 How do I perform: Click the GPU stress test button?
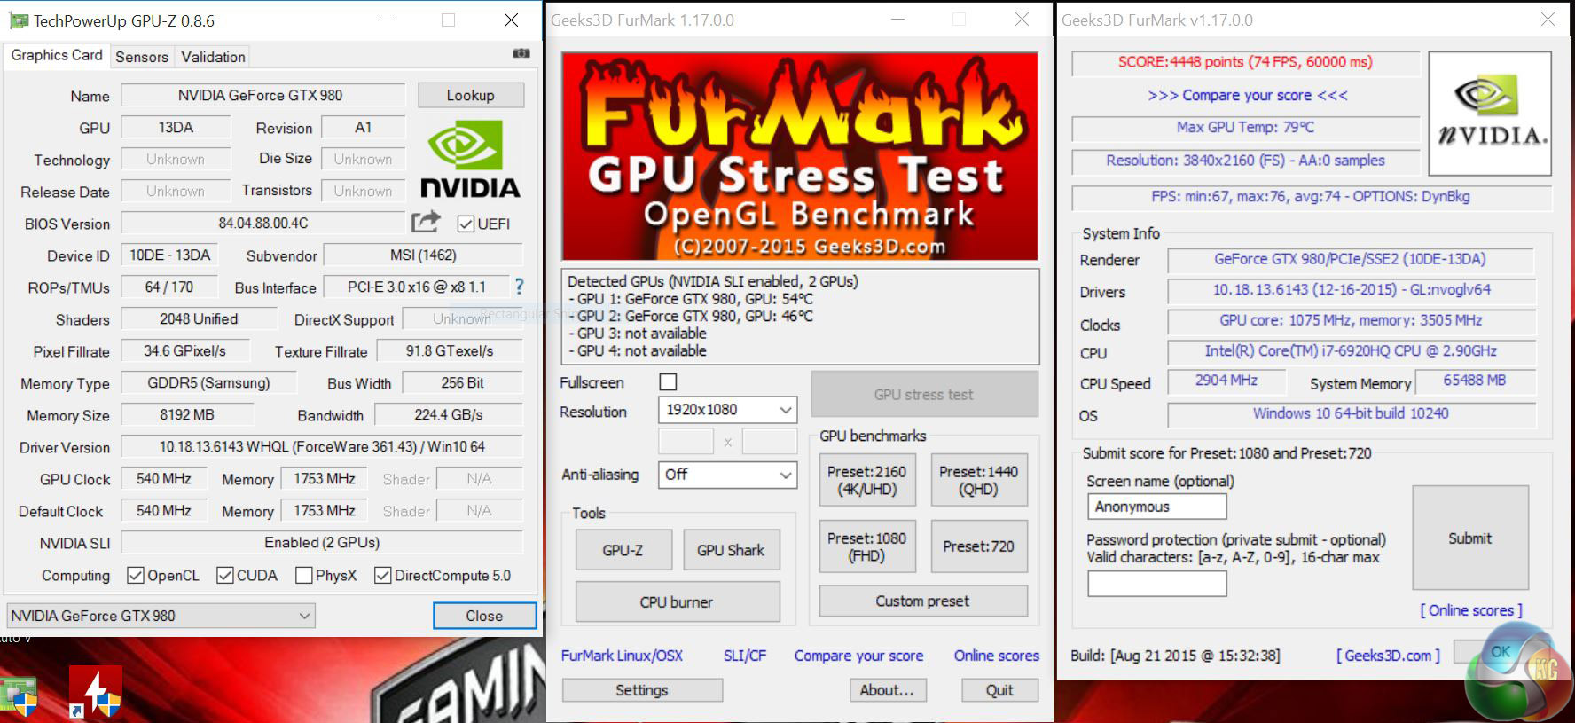[x=924, y=394]
